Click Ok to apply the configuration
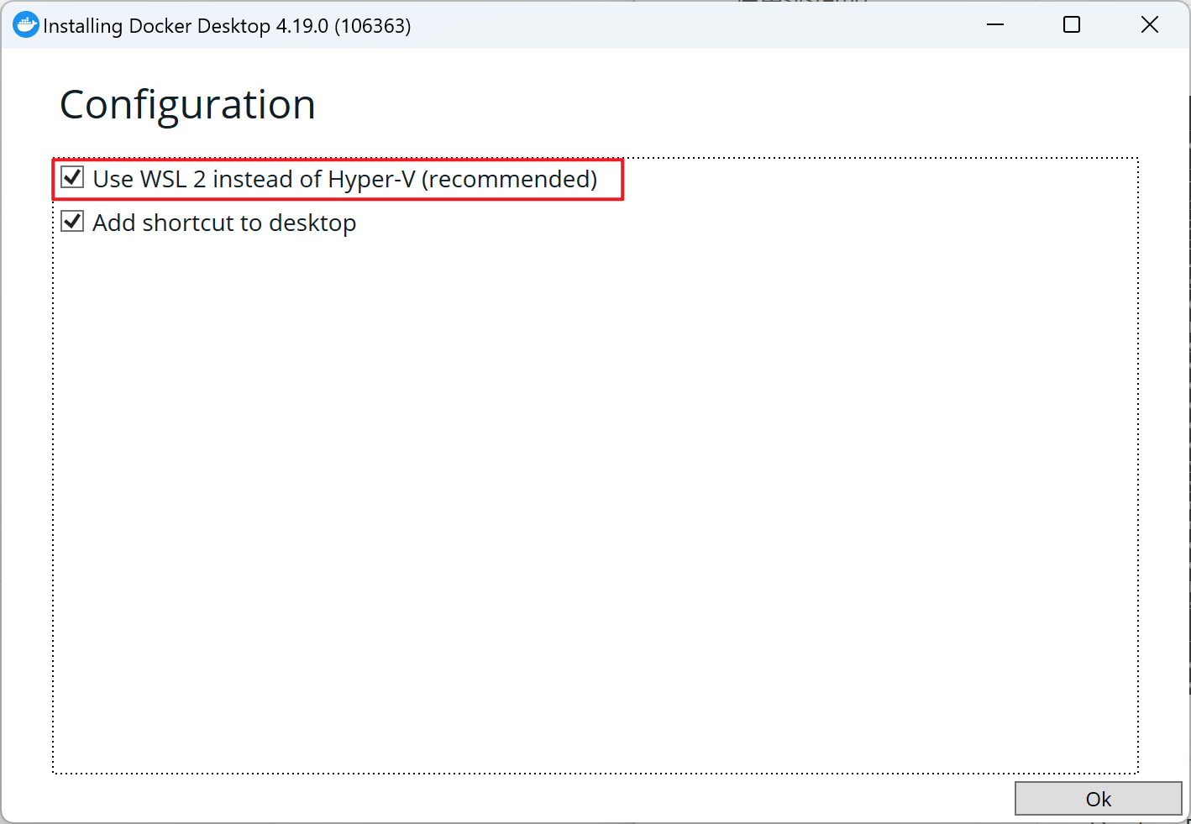This screenshot has width=1191, height=824. (x=1098, y=799)
